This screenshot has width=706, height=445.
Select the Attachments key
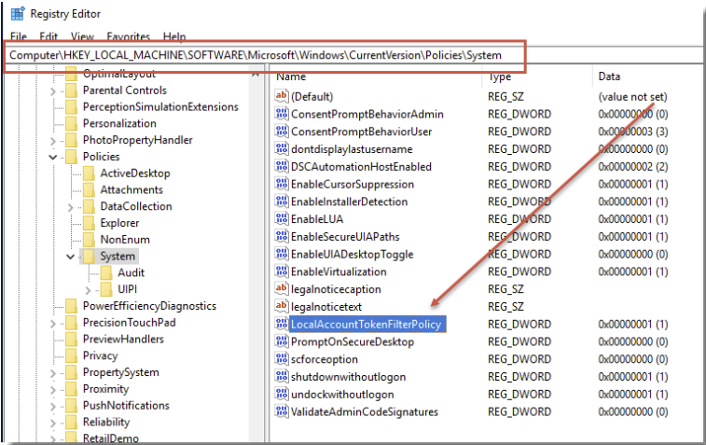[x=131, y=190]
